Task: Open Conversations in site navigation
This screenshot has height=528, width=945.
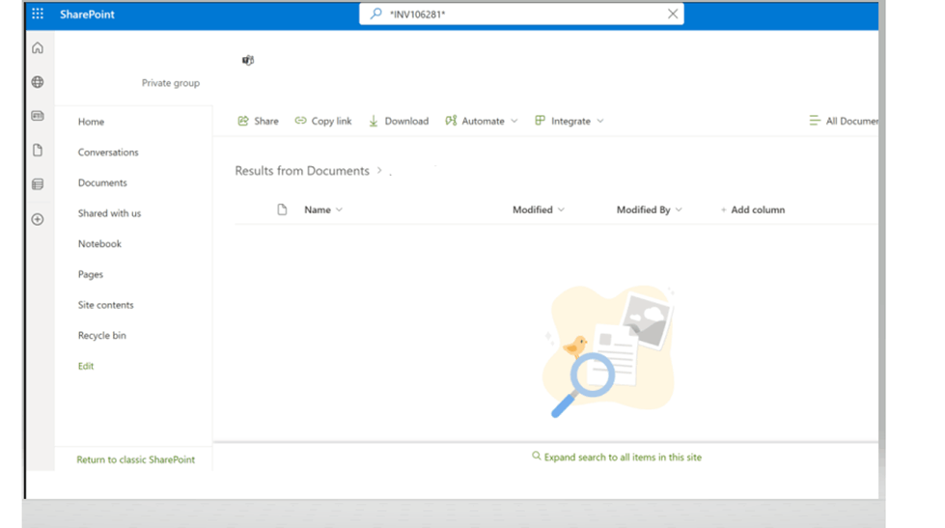Action: click(x=108, y=153)
